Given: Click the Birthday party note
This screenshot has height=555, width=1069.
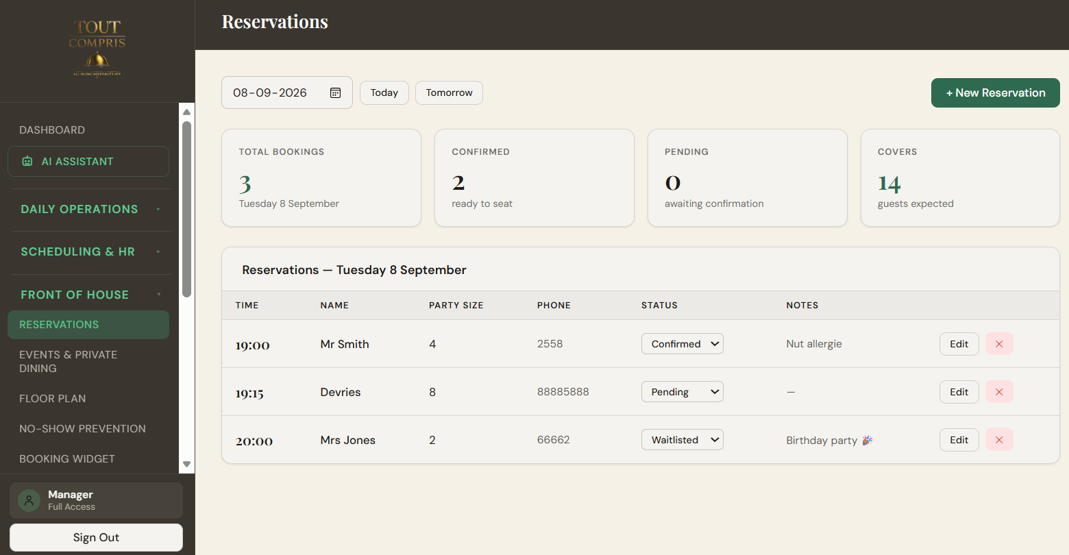Looking at the screenshot, I should point(829,441).
